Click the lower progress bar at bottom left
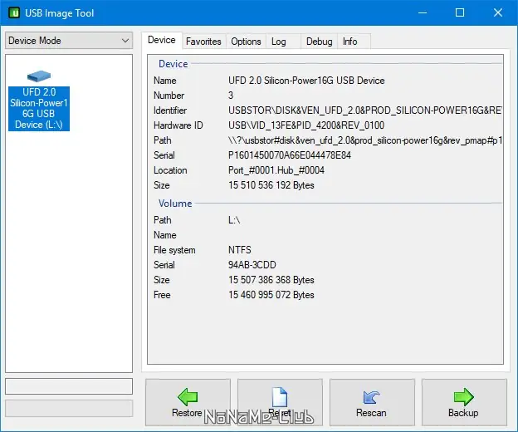The width and height of the screenshot is (518, 432). pos(69,408)
